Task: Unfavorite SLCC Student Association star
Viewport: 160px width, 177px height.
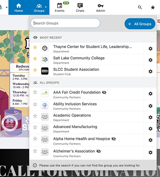Action: pos(35,70)
